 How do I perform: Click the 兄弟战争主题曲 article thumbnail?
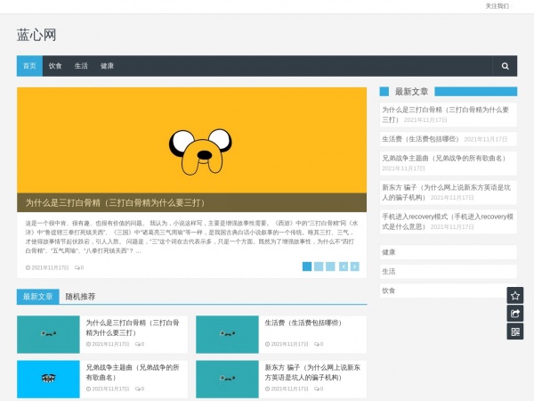point(49,379)
